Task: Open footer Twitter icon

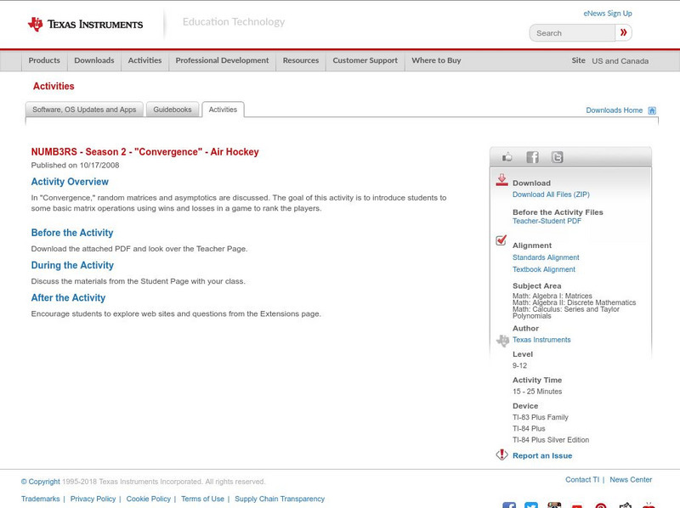Action: pos(531,505)
